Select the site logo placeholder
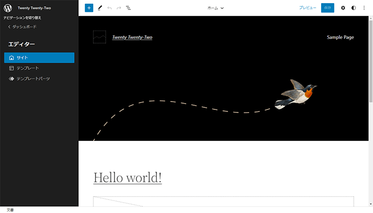Screen dimensions: 373x213 tap(99, 37)
